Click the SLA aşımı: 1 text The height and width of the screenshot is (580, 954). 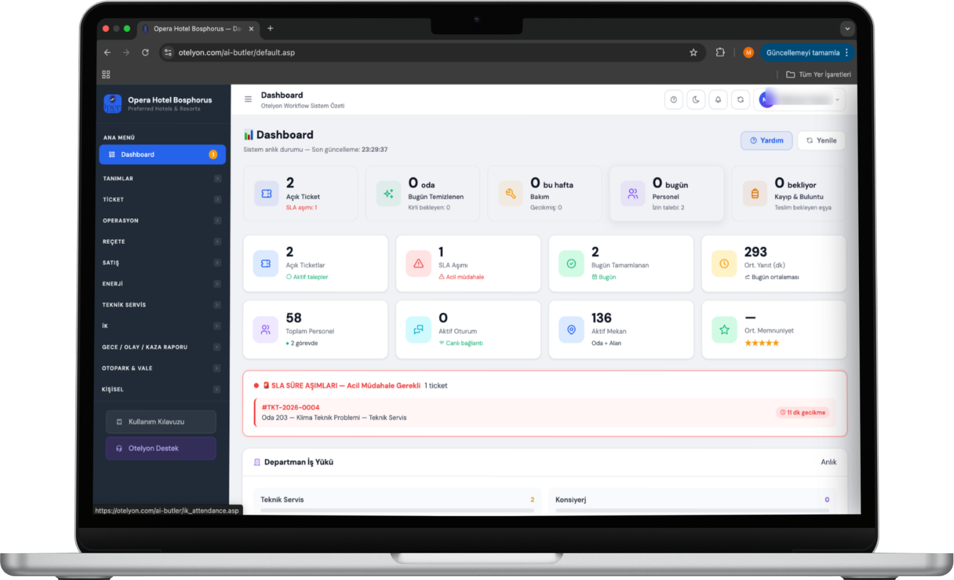coord(301,208)
